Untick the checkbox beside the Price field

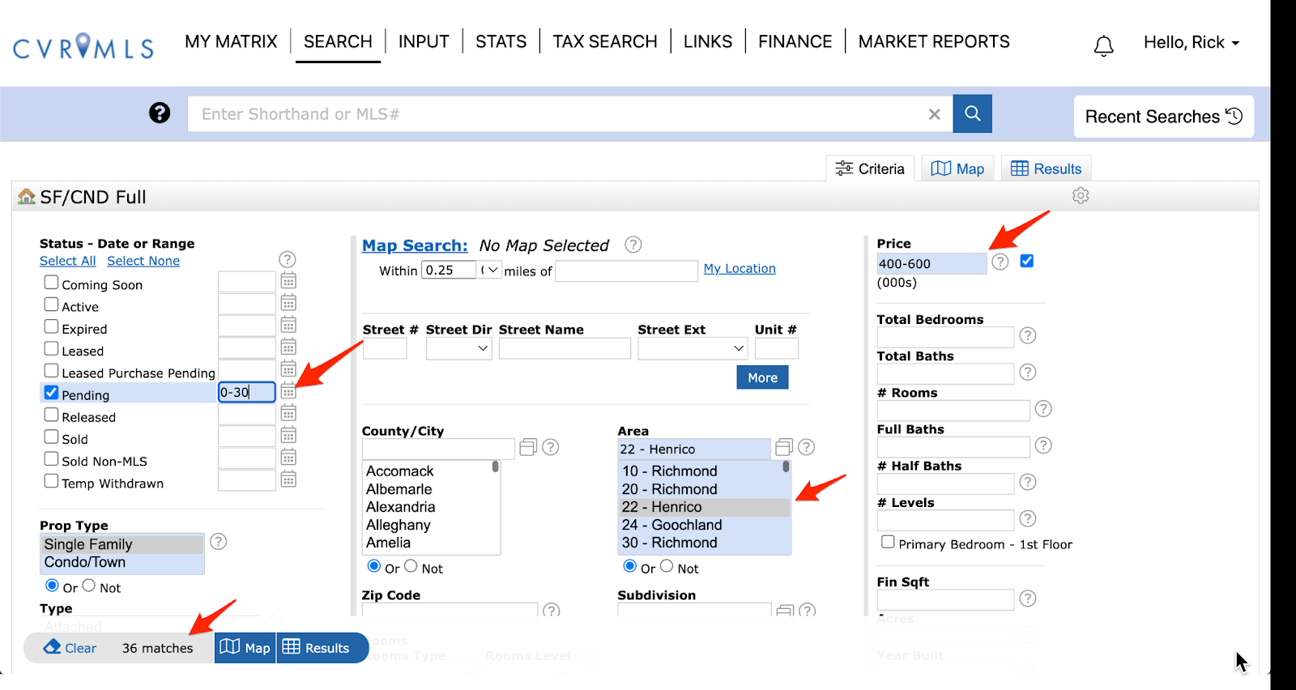pyautogui.click(x=1027, y=261)
